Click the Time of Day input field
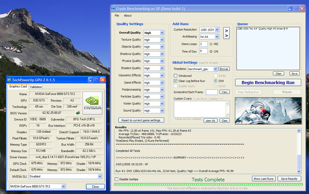This screenshot has height=194, width=309. click(x=204, y=51)
